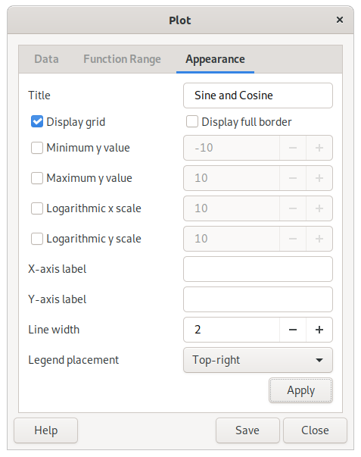The width and height of the screenshot is (361, 457).
Task: Click minus icon of Maximum y value
Action: [293, 178]
